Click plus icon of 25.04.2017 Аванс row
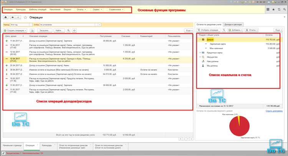 (7, 65)
